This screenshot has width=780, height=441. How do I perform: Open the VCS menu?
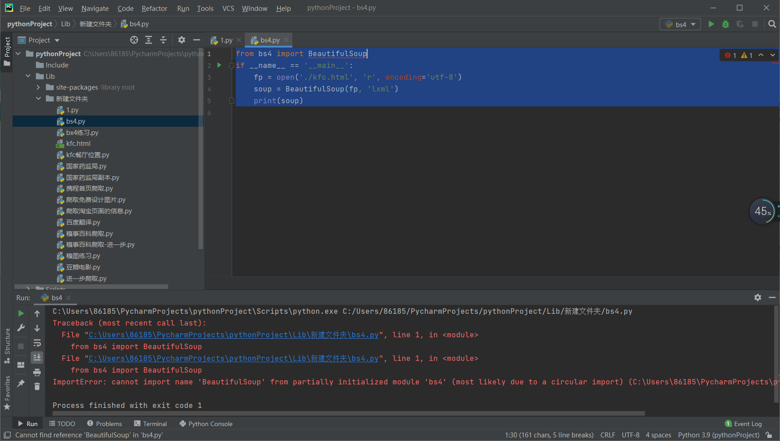pos(228,8)
